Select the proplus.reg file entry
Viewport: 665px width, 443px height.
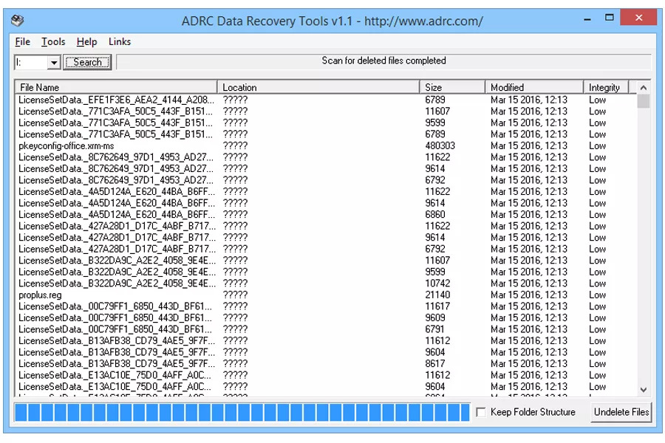[41, 295]
